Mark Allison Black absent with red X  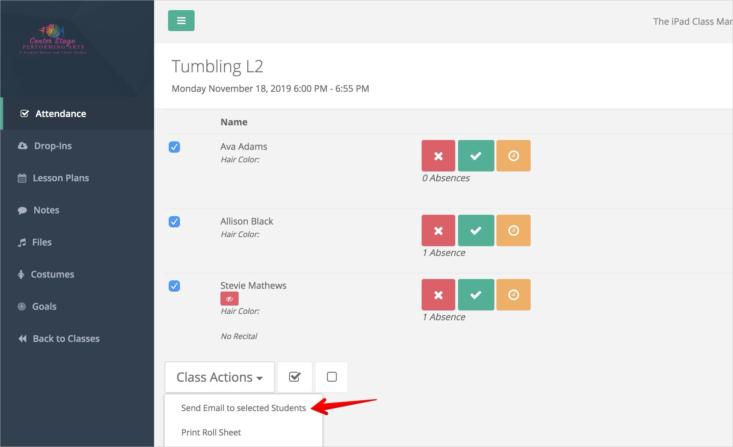[x=438, y=230]
